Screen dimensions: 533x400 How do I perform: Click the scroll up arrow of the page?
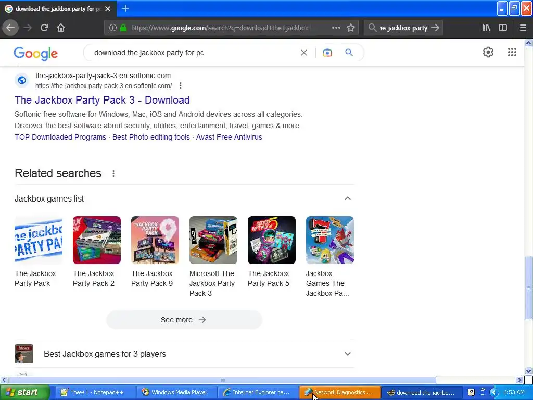point(528,43)
